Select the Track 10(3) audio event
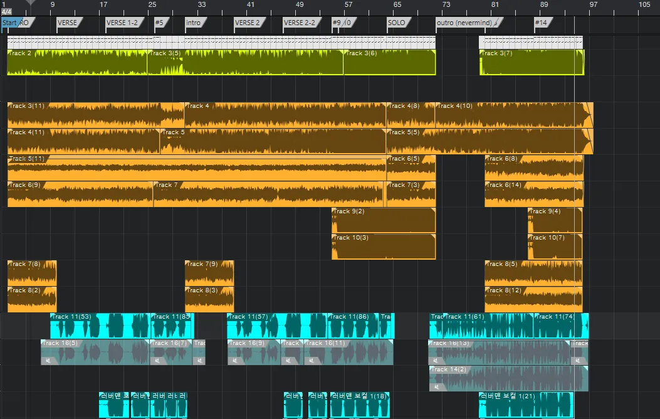 (x=384, y=247)
